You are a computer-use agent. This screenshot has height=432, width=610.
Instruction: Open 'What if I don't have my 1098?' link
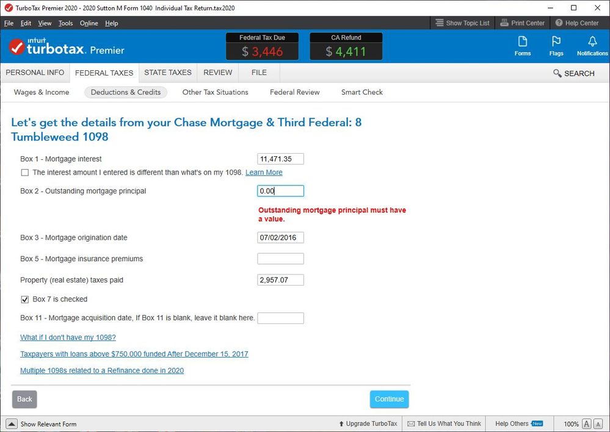tap(68, 337)
